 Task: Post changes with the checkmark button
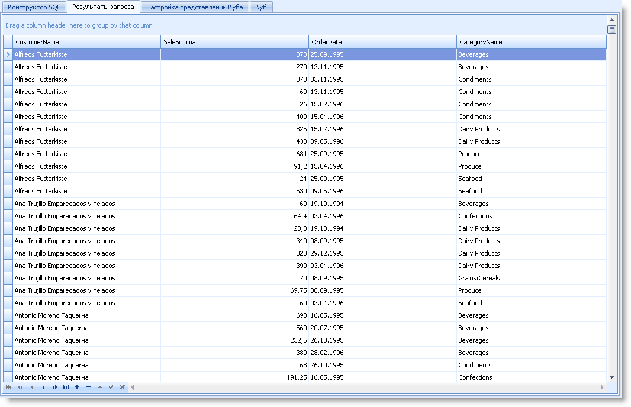click(111, 387)
